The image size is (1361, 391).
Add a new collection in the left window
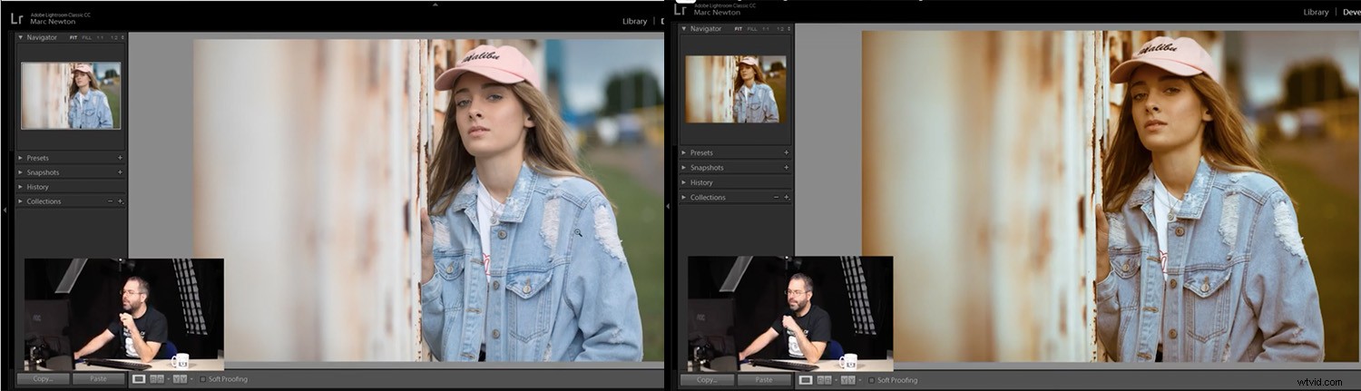pyautogui.click(x=120, y=201)
